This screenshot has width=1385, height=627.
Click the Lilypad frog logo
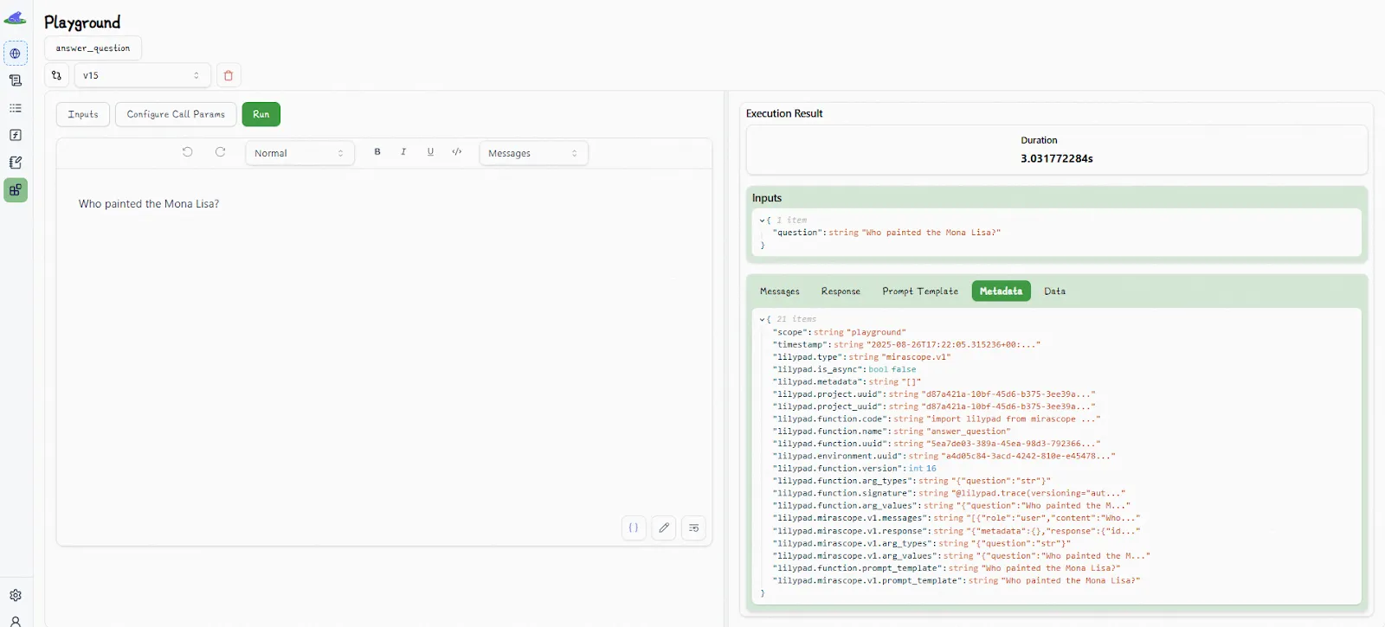pyautogui.click(x=15, y=18)
